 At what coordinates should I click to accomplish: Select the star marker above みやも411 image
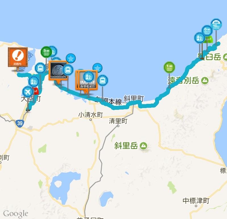(97, 68)
